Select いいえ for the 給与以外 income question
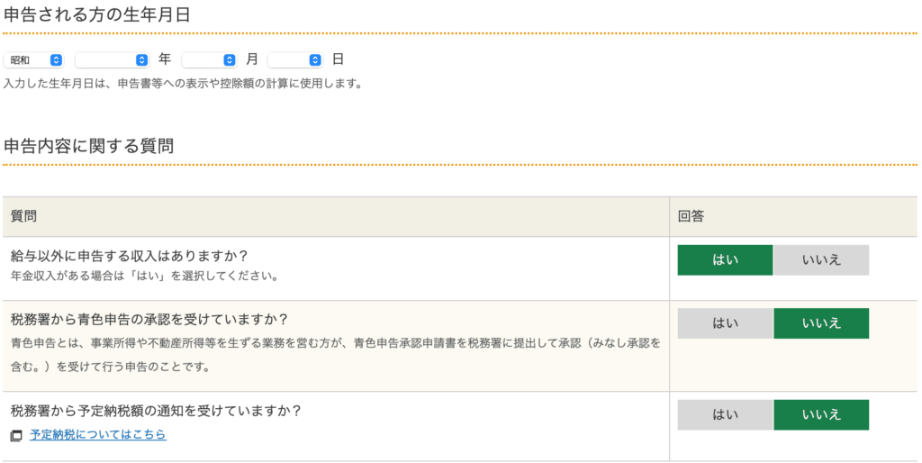This screenshot has height=463, width=922. tap(821, 259)
